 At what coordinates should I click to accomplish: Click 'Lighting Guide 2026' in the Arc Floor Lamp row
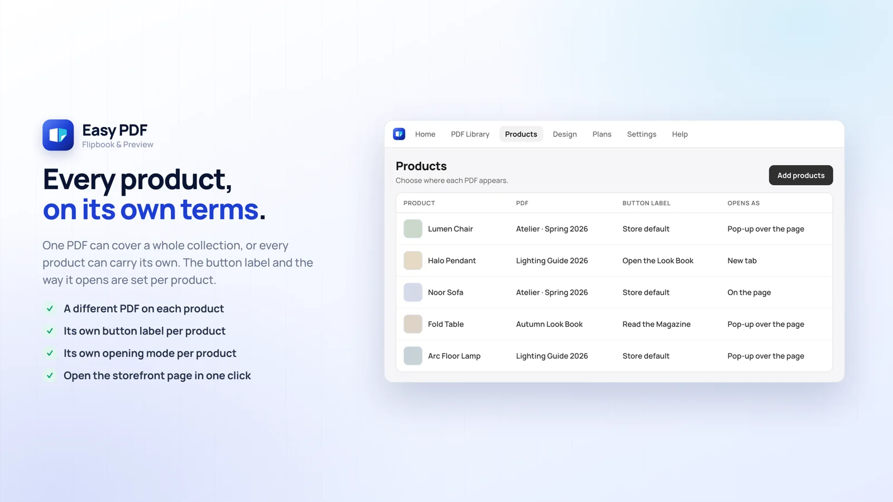coord(552,356)
